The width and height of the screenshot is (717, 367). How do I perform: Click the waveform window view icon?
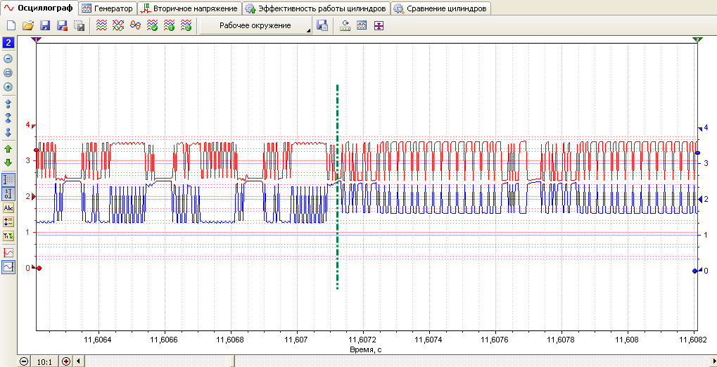[x=362, y=25]
